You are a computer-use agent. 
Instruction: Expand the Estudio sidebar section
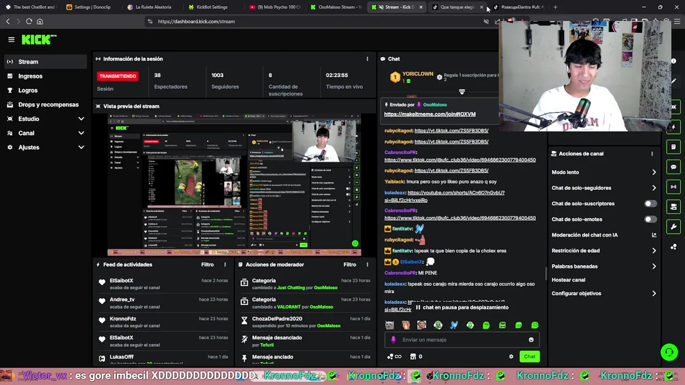(x=81, y=119)
